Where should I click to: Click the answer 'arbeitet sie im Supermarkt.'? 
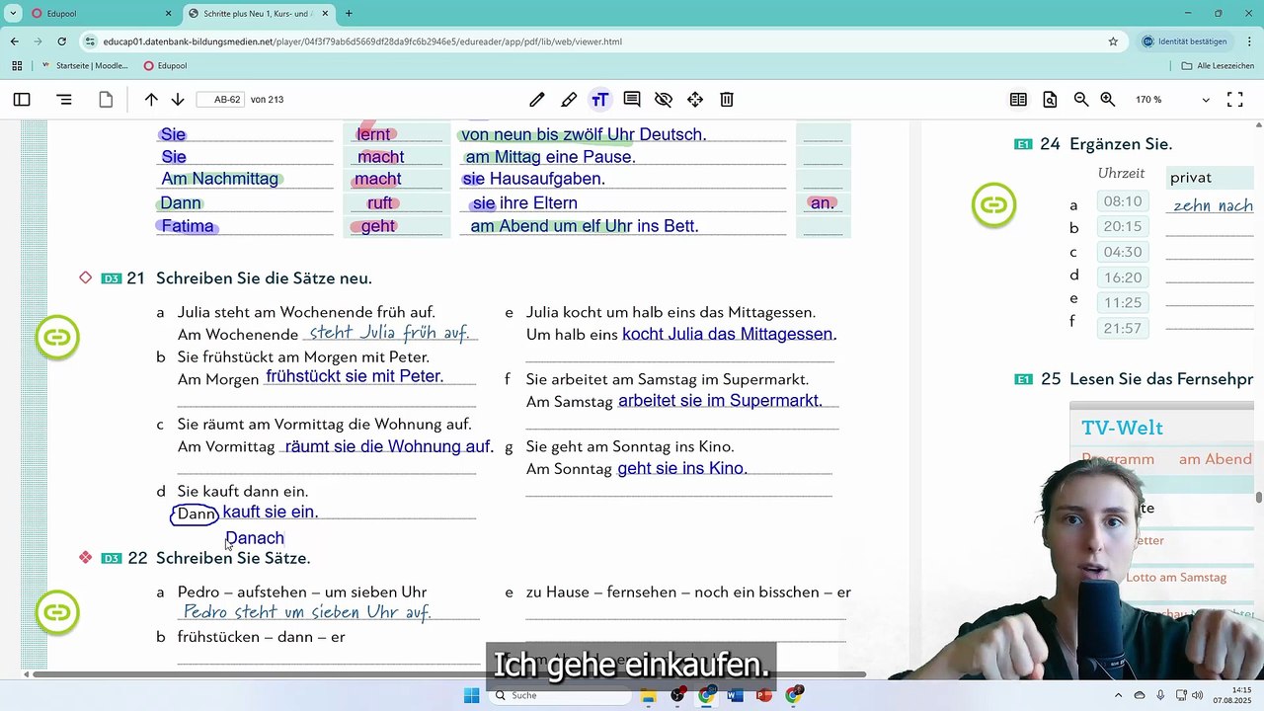pos(720,401)
